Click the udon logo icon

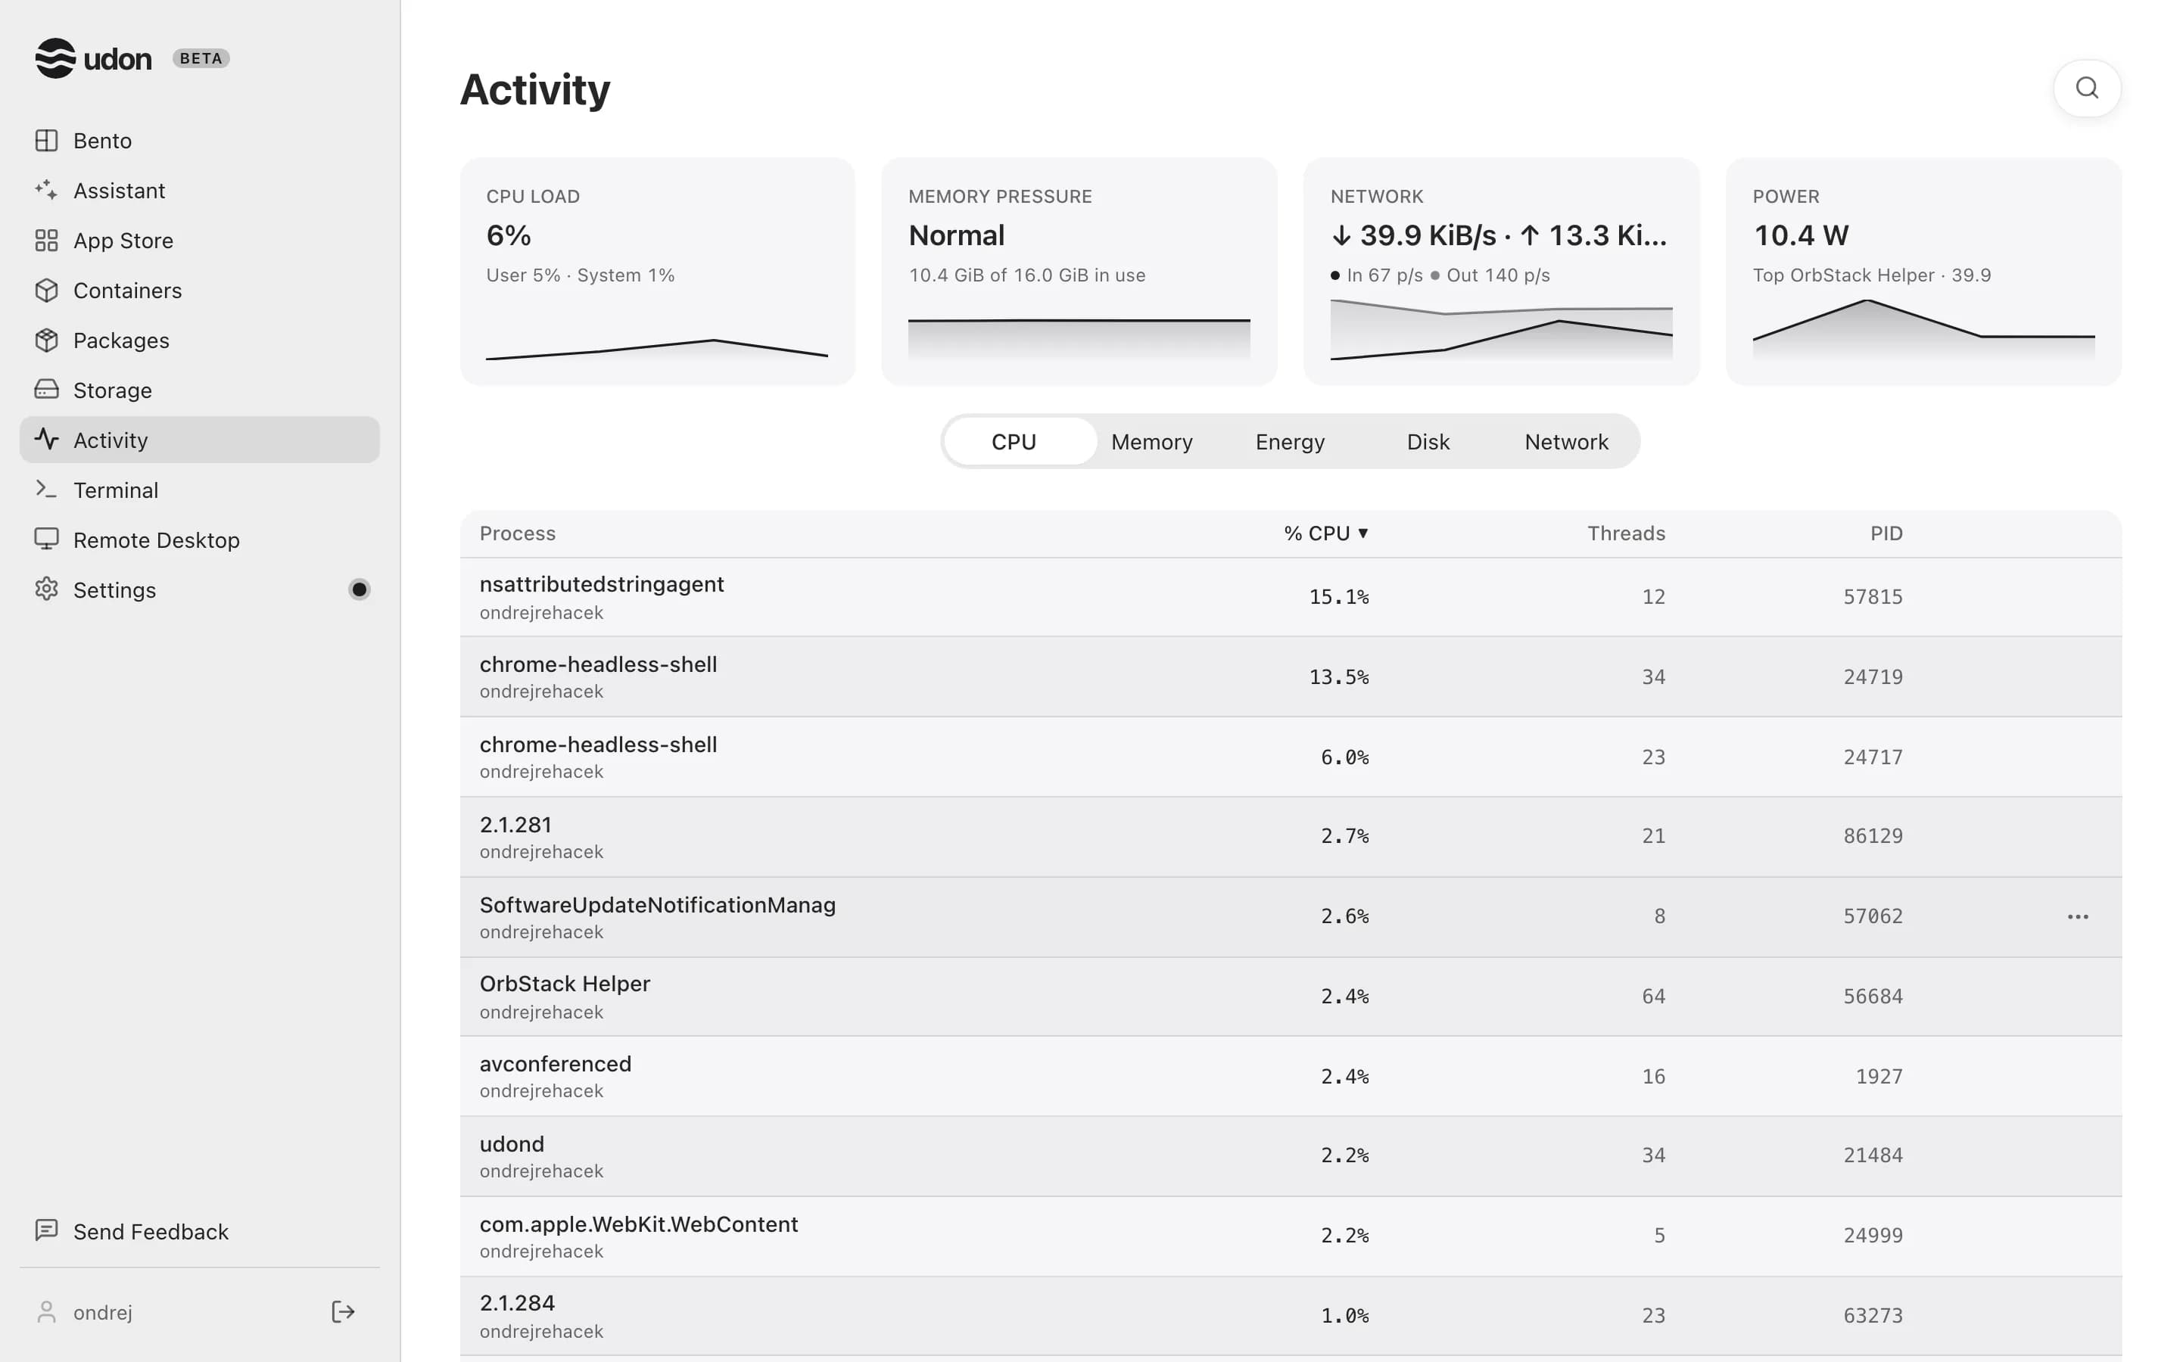point(55,58)
